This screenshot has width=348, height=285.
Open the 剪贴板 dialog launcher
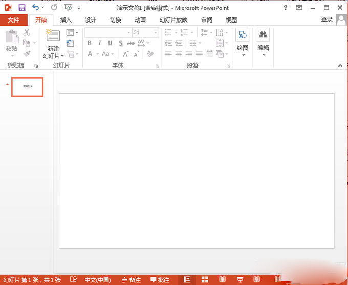point(36,65)
